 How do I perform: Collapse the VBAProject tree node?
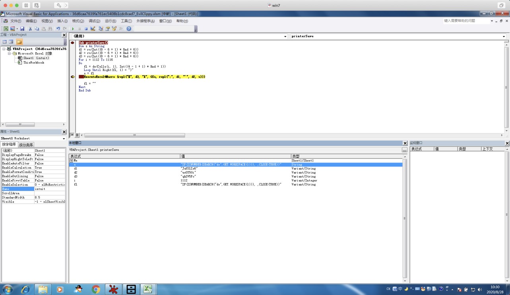4,49
